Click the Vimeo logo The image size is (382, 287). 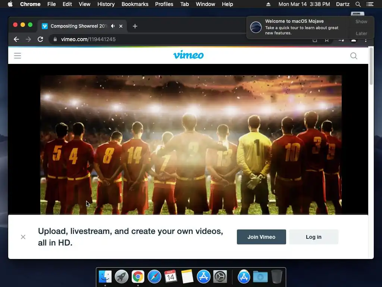pos(188,55)
